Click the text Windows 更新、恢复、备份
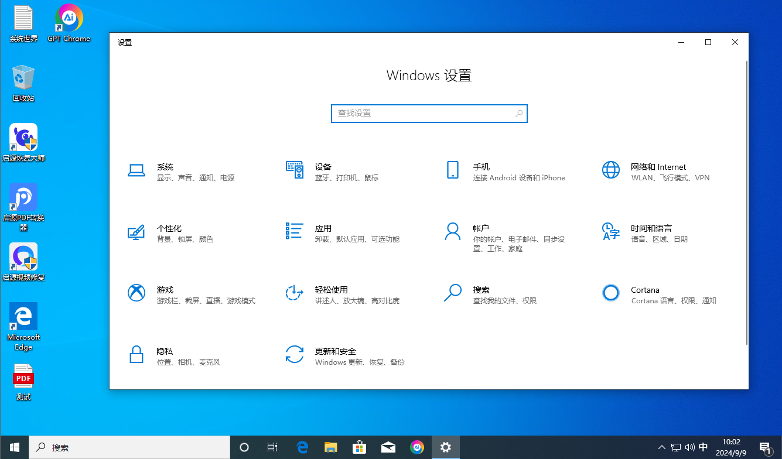Screen dimensions: 782x459 [360, 362]
